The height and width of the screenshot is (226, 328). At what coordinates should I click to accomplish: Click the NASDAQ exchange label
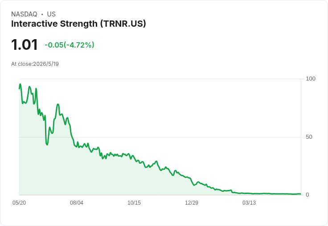tap(24, 14)
